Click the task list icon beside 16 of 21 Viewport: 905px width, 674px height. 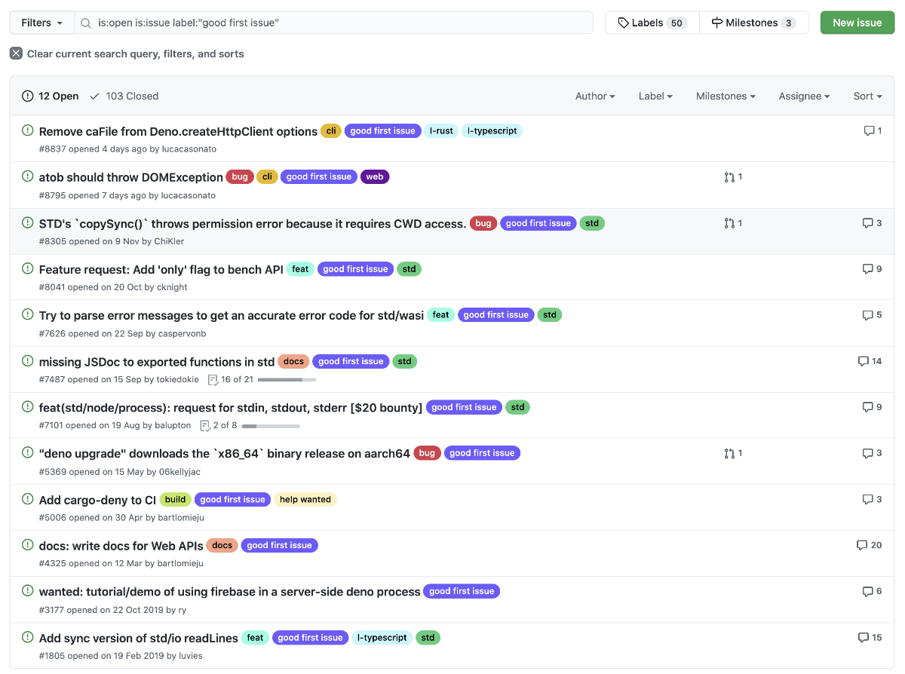coord(213,380)
